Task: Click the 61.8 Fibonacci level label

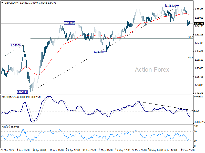Action: tap(190, 58)
